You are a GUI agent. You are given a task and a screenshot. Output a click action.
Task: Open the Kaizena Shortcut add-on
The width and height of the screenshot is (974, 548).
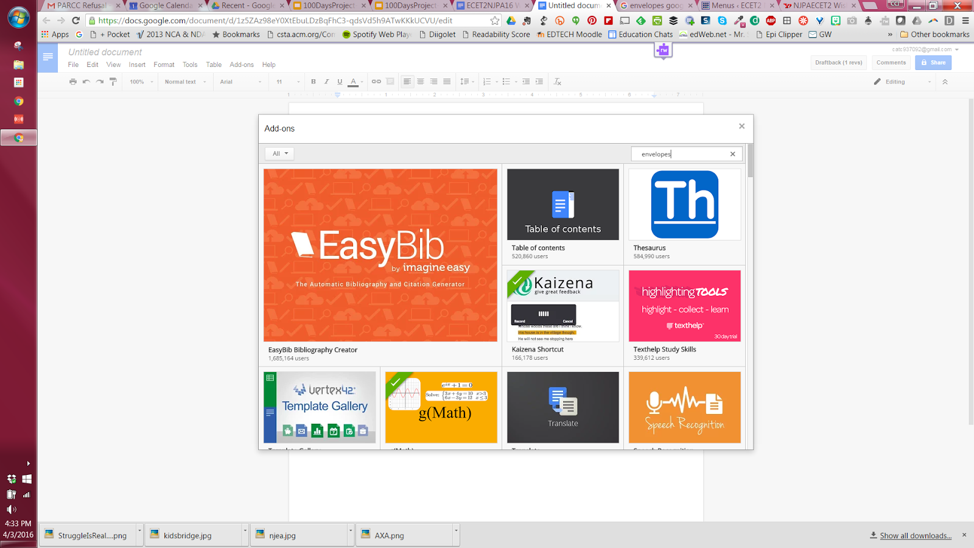tap(563, 316)
